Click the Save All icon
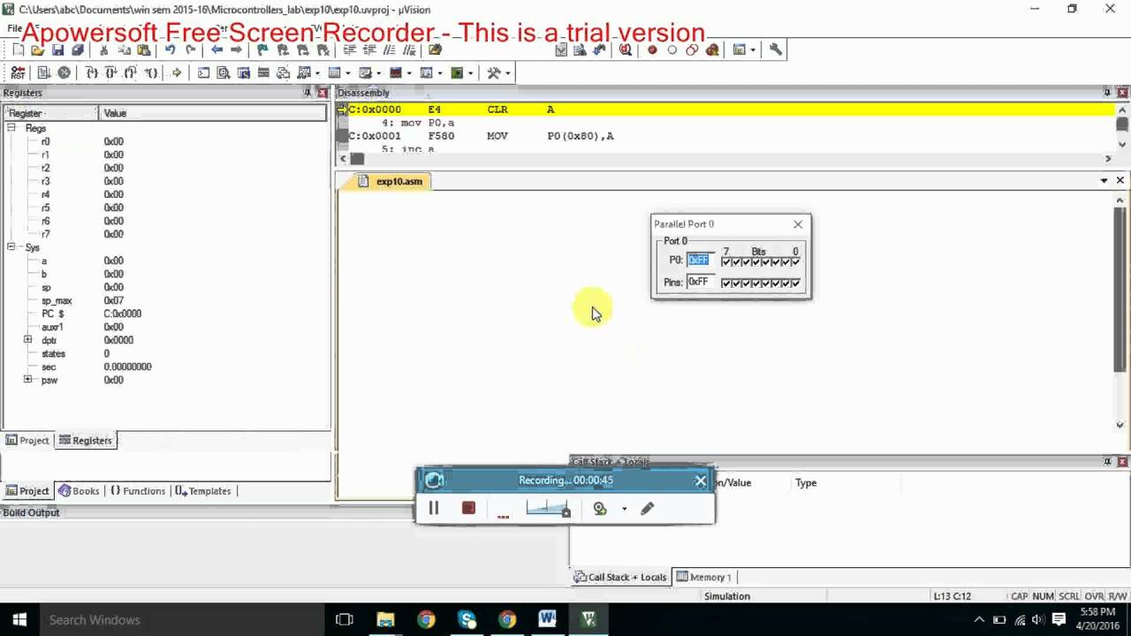The image size is (1131, 636). coord(78,50)
